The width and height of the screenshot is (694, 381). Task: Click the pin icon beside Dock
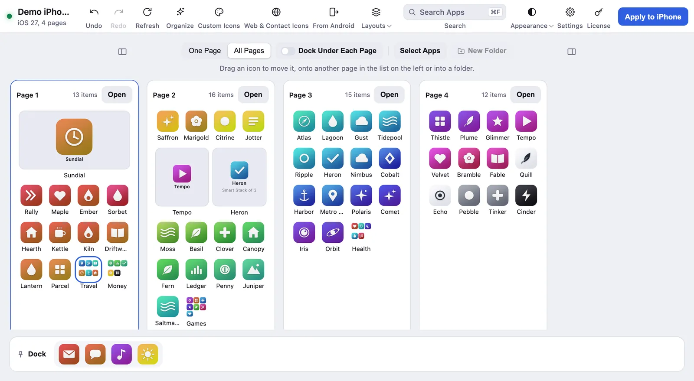[x=20, y=354]
